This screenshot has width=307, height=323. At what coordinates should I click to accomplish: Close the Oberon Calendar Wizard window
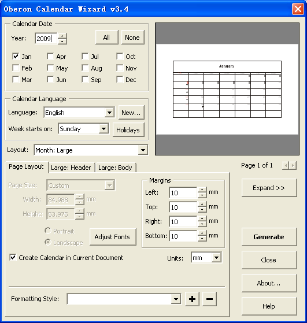298,9
